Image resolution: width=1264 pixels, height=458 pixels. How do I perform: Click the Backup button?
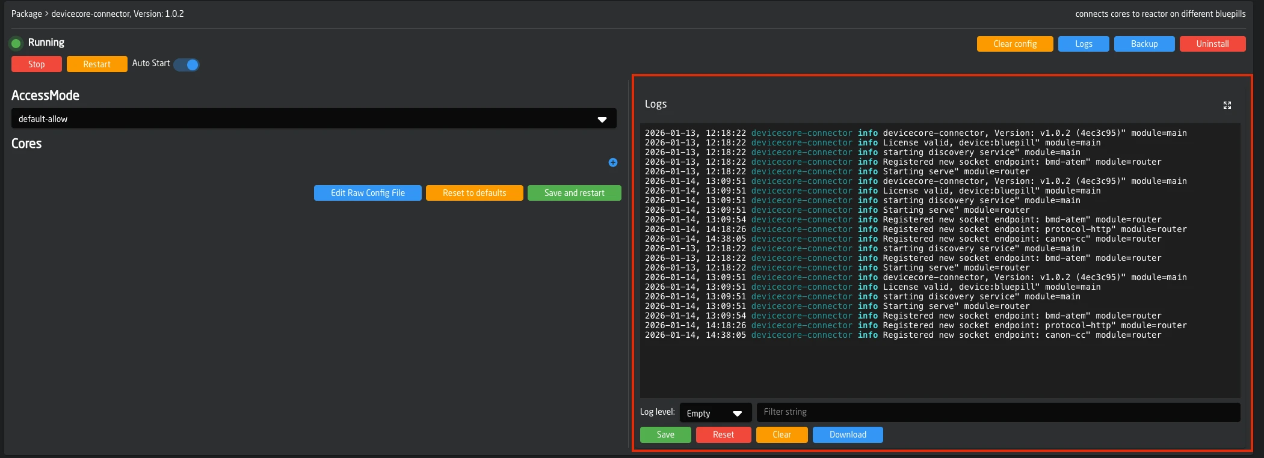tap(1144, 44)
